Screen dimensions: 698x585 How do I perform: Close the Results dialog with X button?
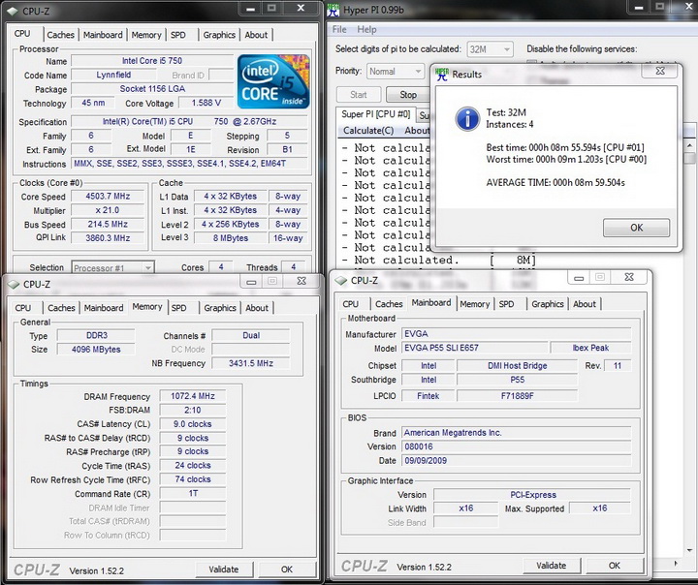(x=660, y=71)
